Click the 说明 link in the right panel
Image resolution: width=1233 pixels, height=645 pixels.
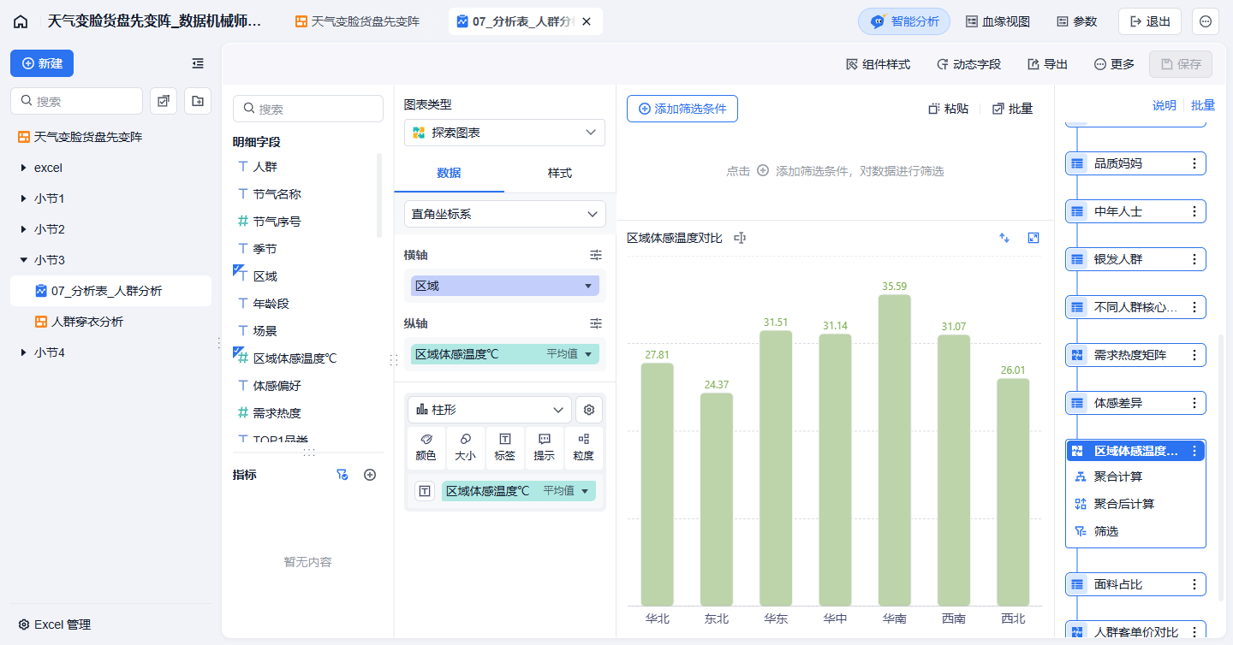click(1164, 105)
